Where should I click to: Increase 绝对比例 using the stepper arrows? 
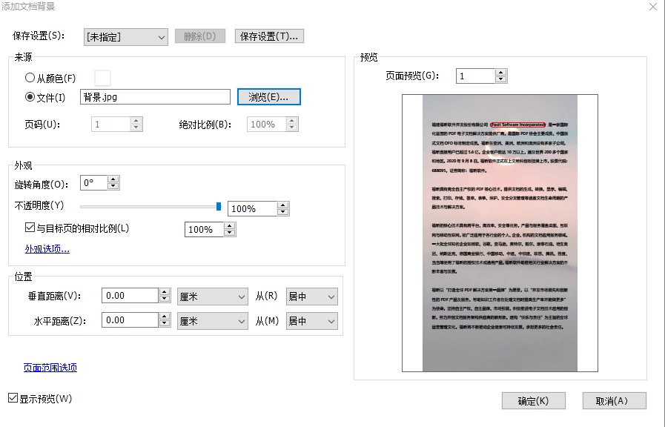[x=292, y=122]
